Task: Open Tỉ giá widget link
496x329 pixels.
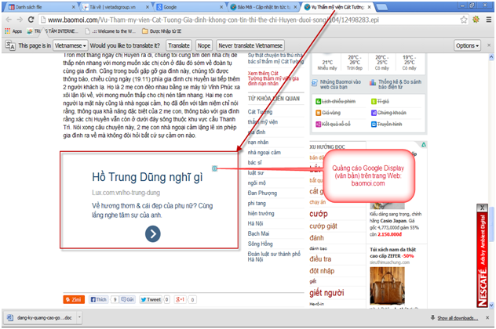Action: coord(380,101)
